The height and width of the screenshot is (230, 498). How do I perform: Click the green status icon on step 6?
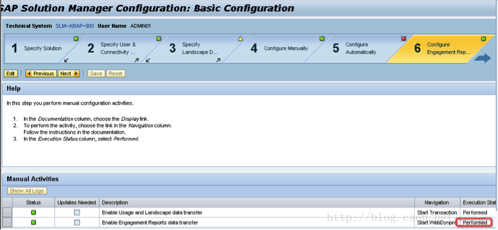(x=483, y=38)
